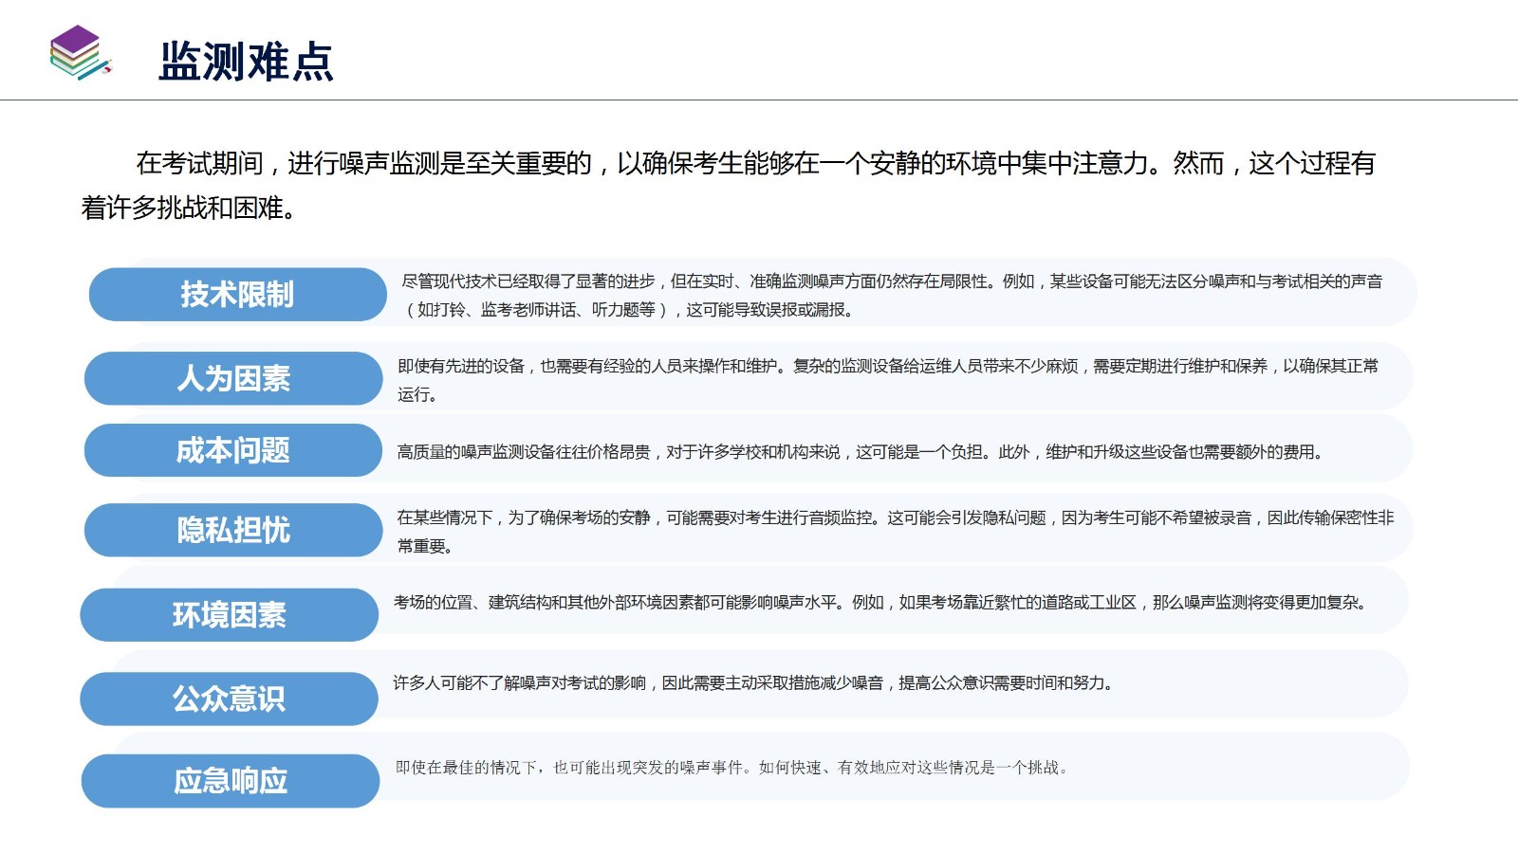Select the text about 高质量的噪声监测设备
The image size is (1518, 853).
860,452
